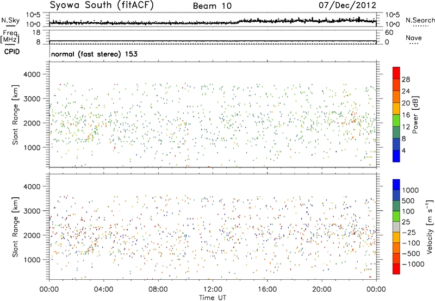Click '1000' on the velocity panel's range axis

pyautogui.click(x=32, y=260)
